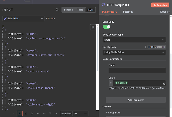This screenshot has height=117, width=172.
Task: Click the HTTP Request3 globe icon
Action: [x=104, y=5]
